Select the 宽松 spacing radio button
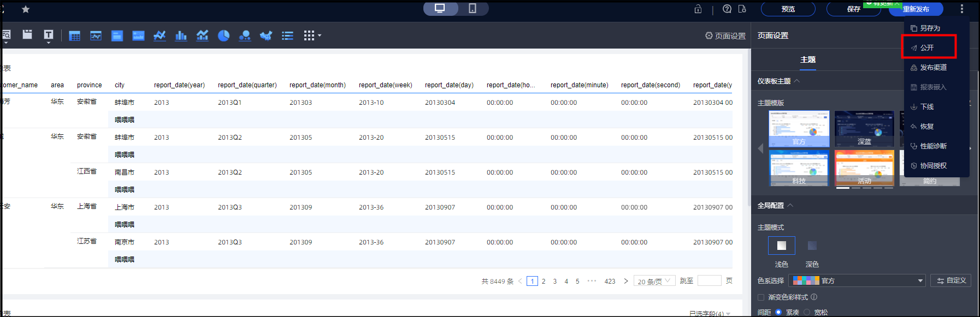 coord(807,312)
